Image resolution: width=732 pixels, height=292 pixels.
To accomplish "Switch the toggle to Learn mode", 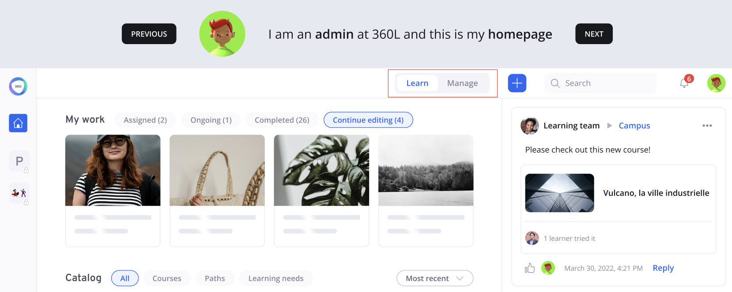I will point(417,83).
